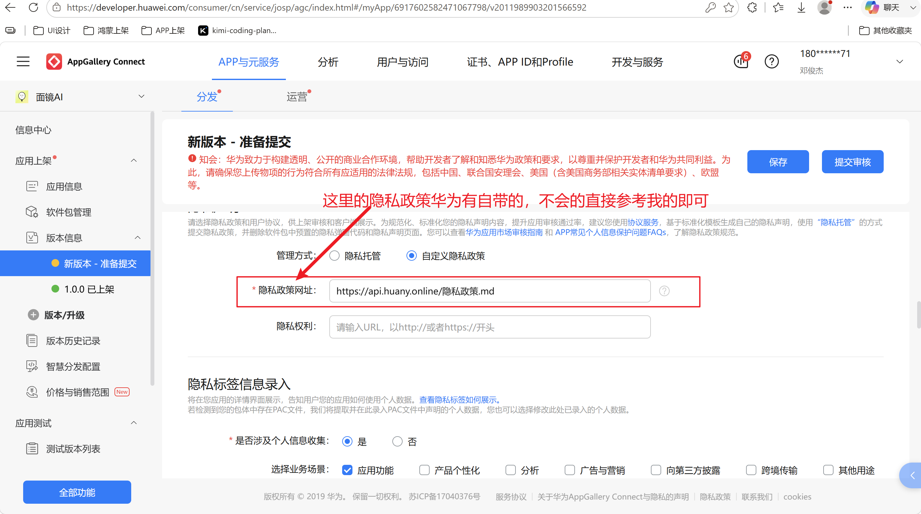
Task: Check the 分析 scenario checkbox
Action: click(511, 470)
